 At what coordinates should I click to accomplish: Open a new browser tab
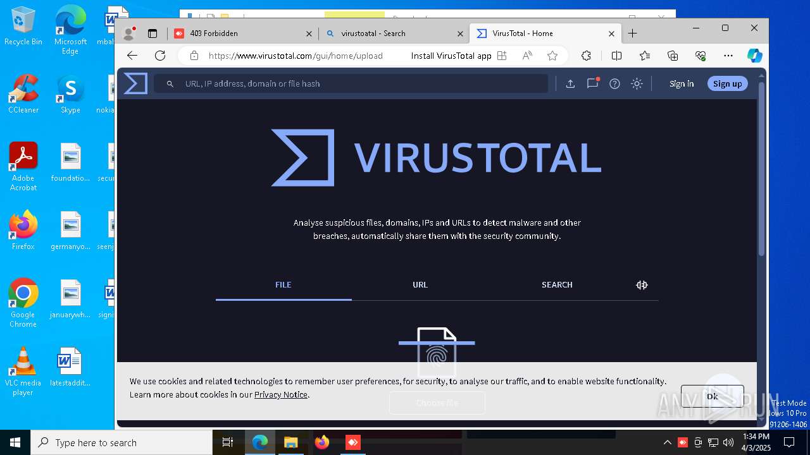632,33
